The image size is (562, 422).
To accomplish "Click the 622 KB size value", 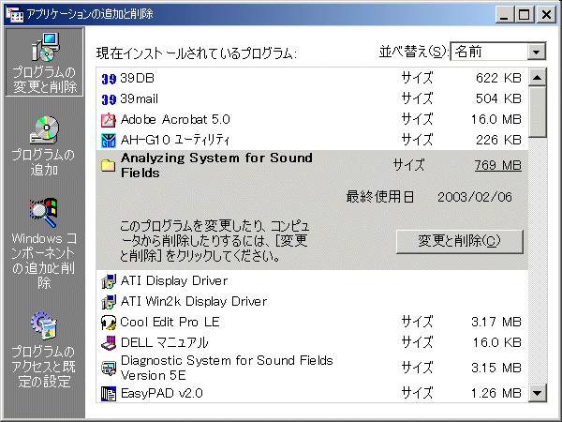I will [498, 78].
